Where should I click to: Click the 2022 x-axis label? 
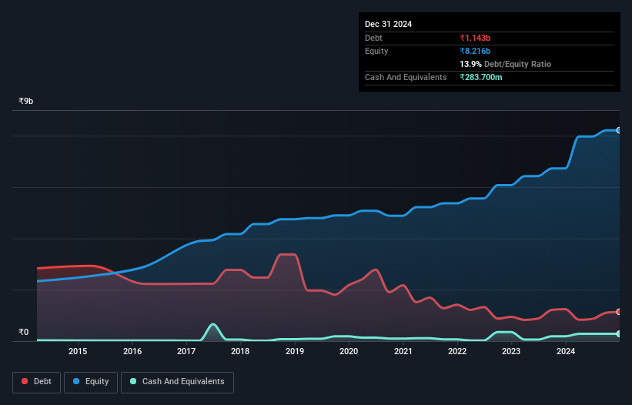(x=457, y=351)
